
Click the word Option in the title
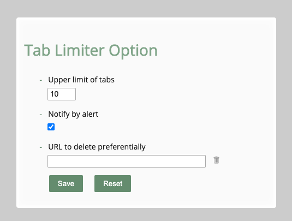coord(133,51)
